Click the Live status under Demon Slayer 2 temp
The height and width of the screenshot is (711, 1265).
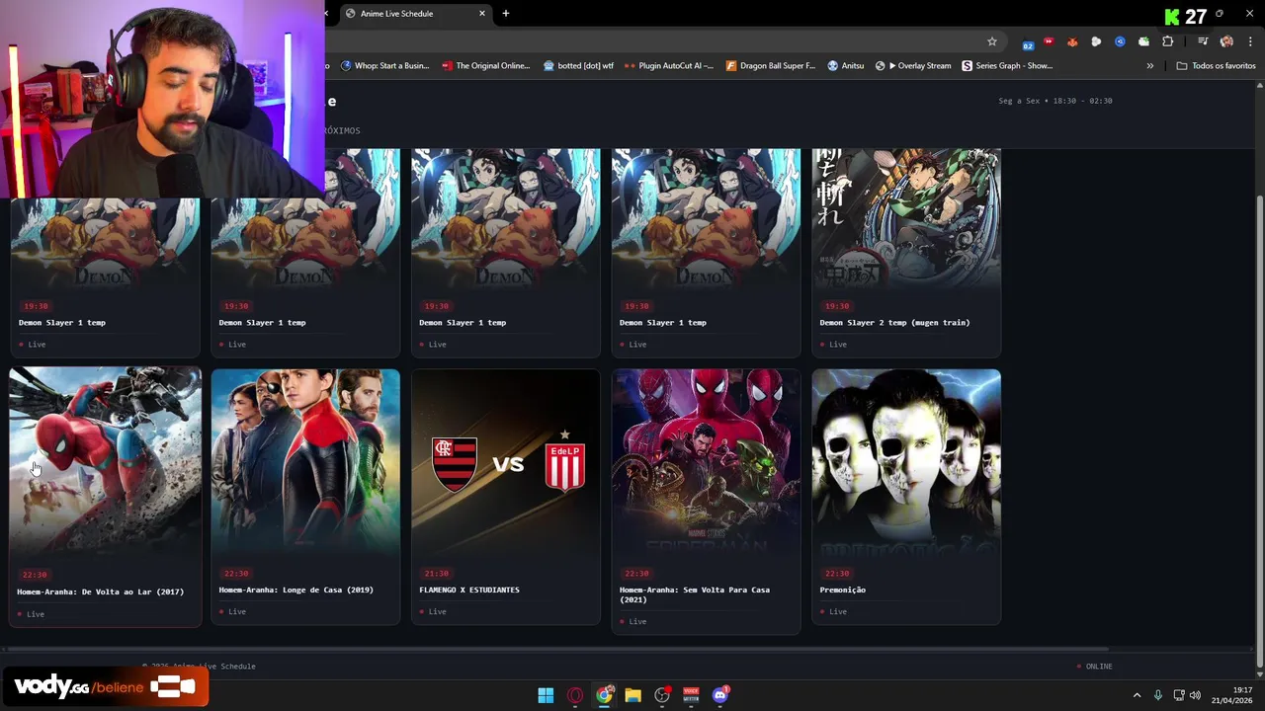pos(833,344)
